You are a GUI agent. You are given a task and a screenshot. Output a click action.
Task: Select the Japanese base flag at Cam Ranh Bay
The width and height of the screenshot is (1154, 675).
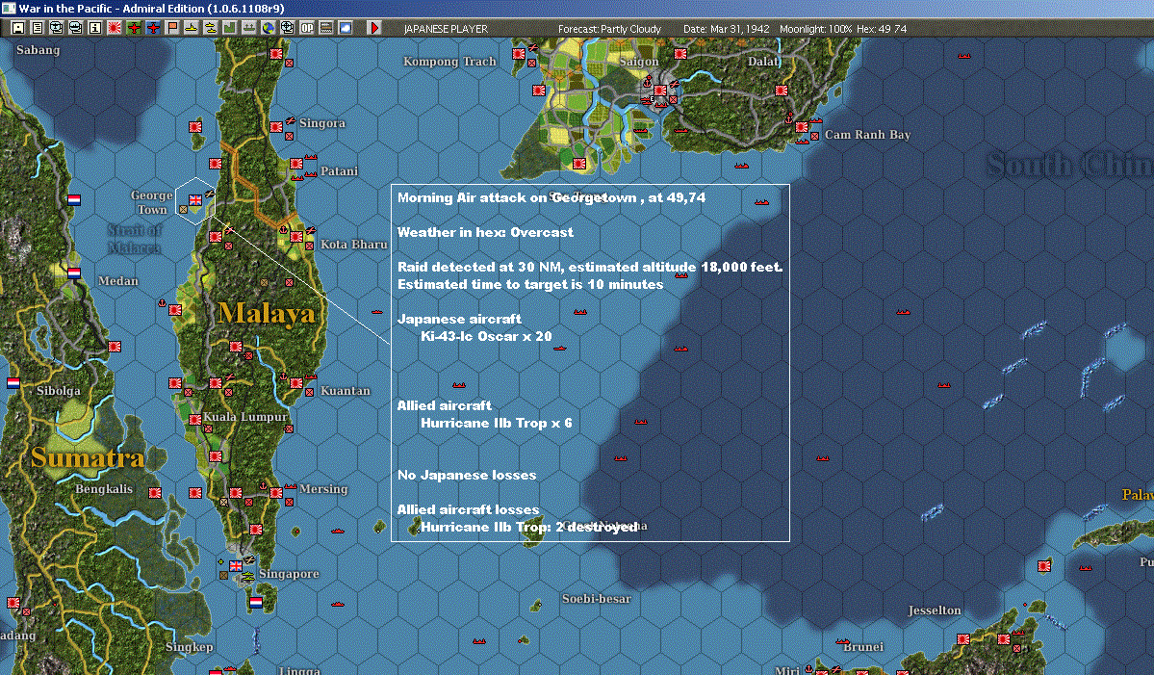pos(802,126)
